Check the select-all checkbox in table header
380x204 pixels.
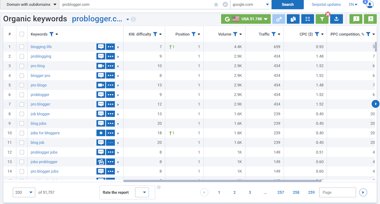(x=22, y=34)
